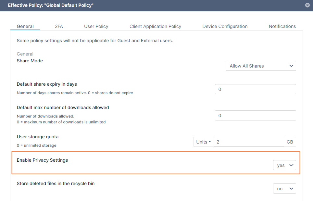Click the User storage quota label
Image resolution: width=313 pixels, height=201 pixels.
coord(38,137)
